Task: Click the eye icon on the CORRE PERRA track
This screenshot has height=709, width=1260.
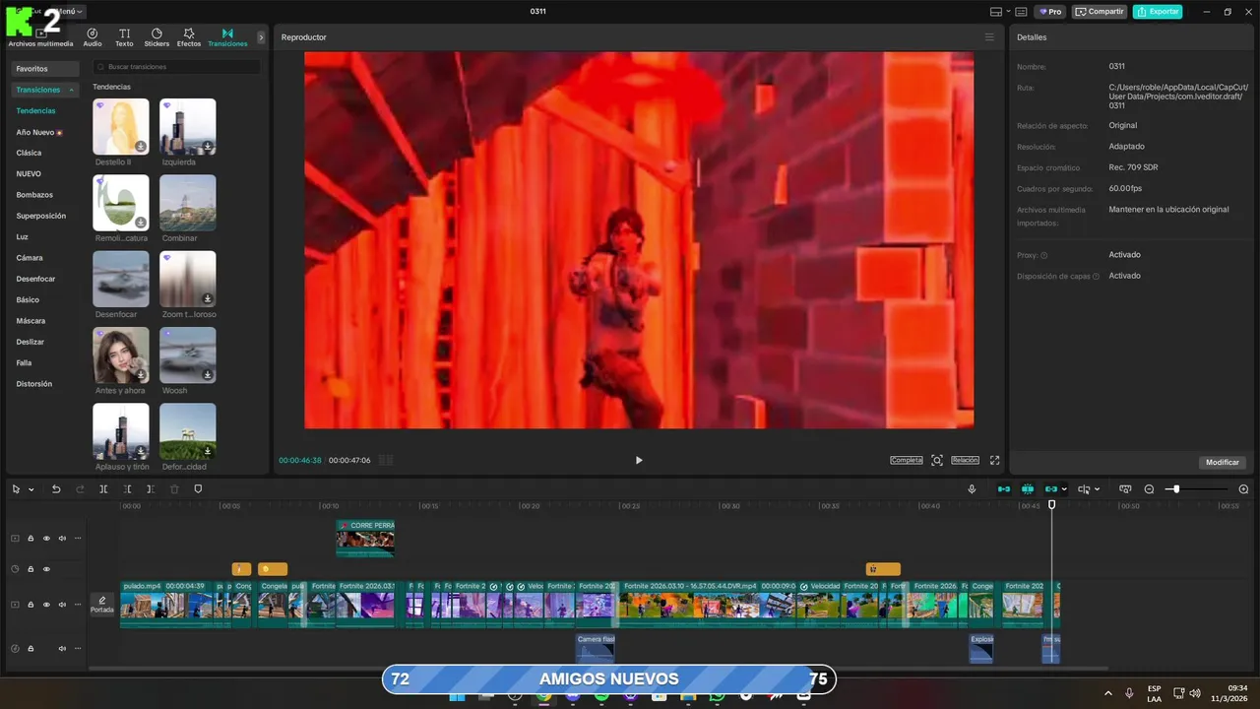Action: (x=46, y=539)
